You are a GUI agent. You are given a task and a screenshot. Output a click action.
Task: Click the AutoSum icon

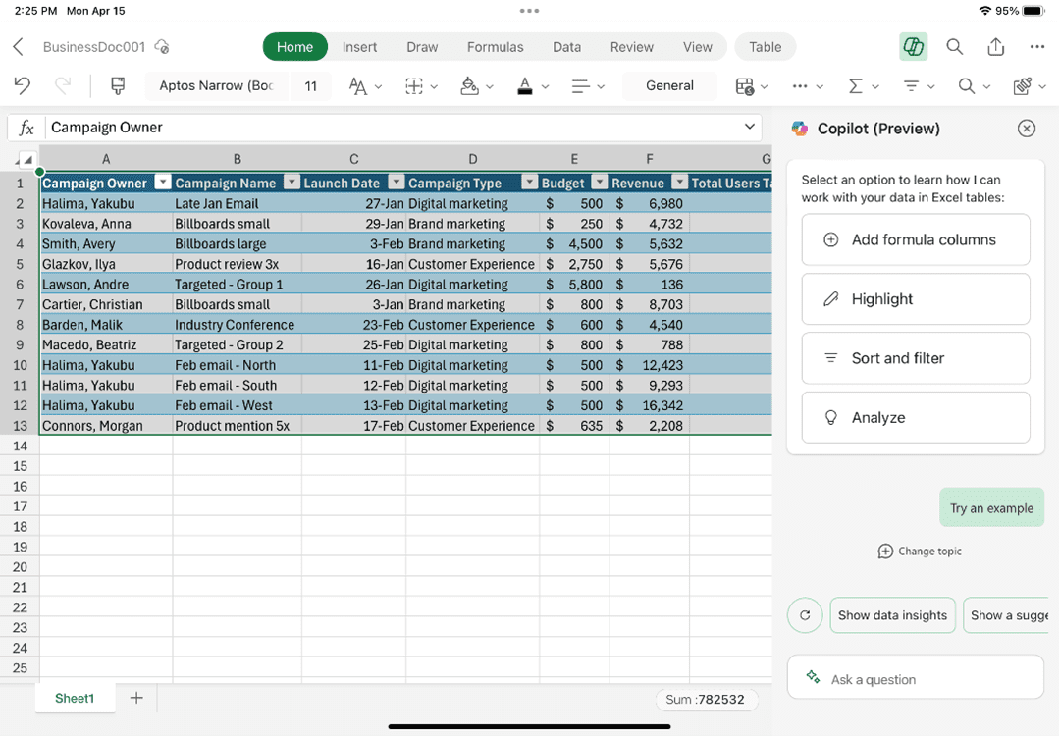click(x=856, y=85)
